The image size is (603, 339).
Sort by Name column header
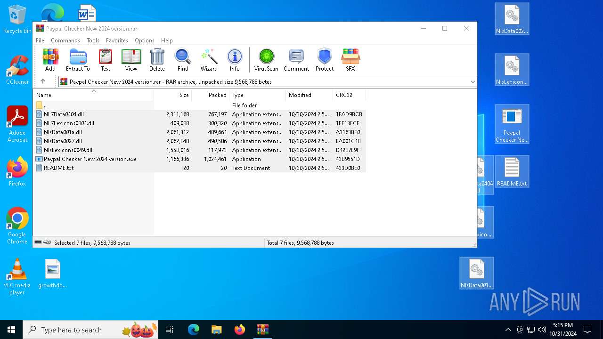click(x=94, y=95)
